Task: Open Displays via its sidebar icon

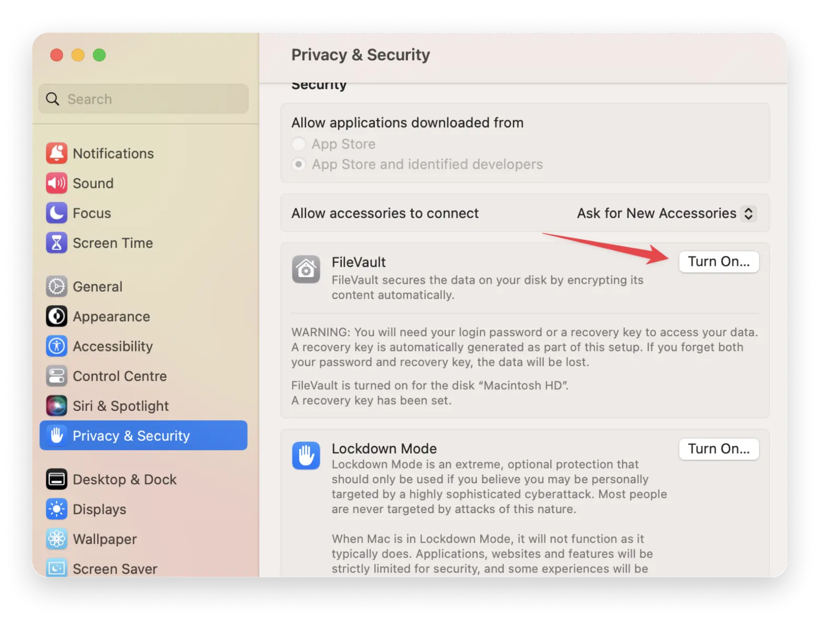Action: click(56, 509)
